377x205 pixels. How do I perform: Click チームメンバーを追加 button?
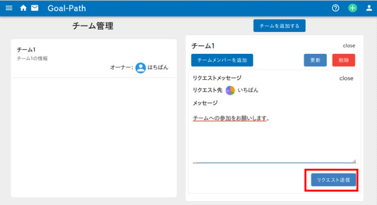(222, 60)
